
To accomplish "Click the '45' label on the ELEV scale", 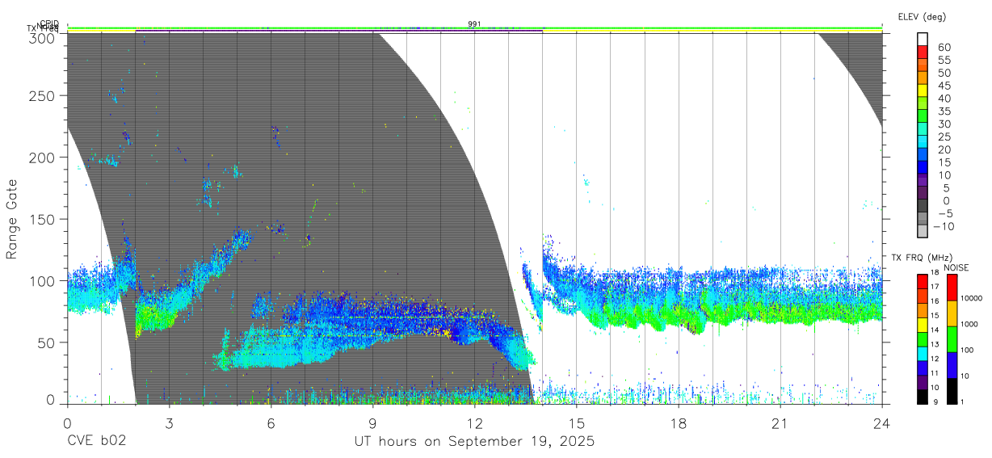I will click(x=944, y=86).
